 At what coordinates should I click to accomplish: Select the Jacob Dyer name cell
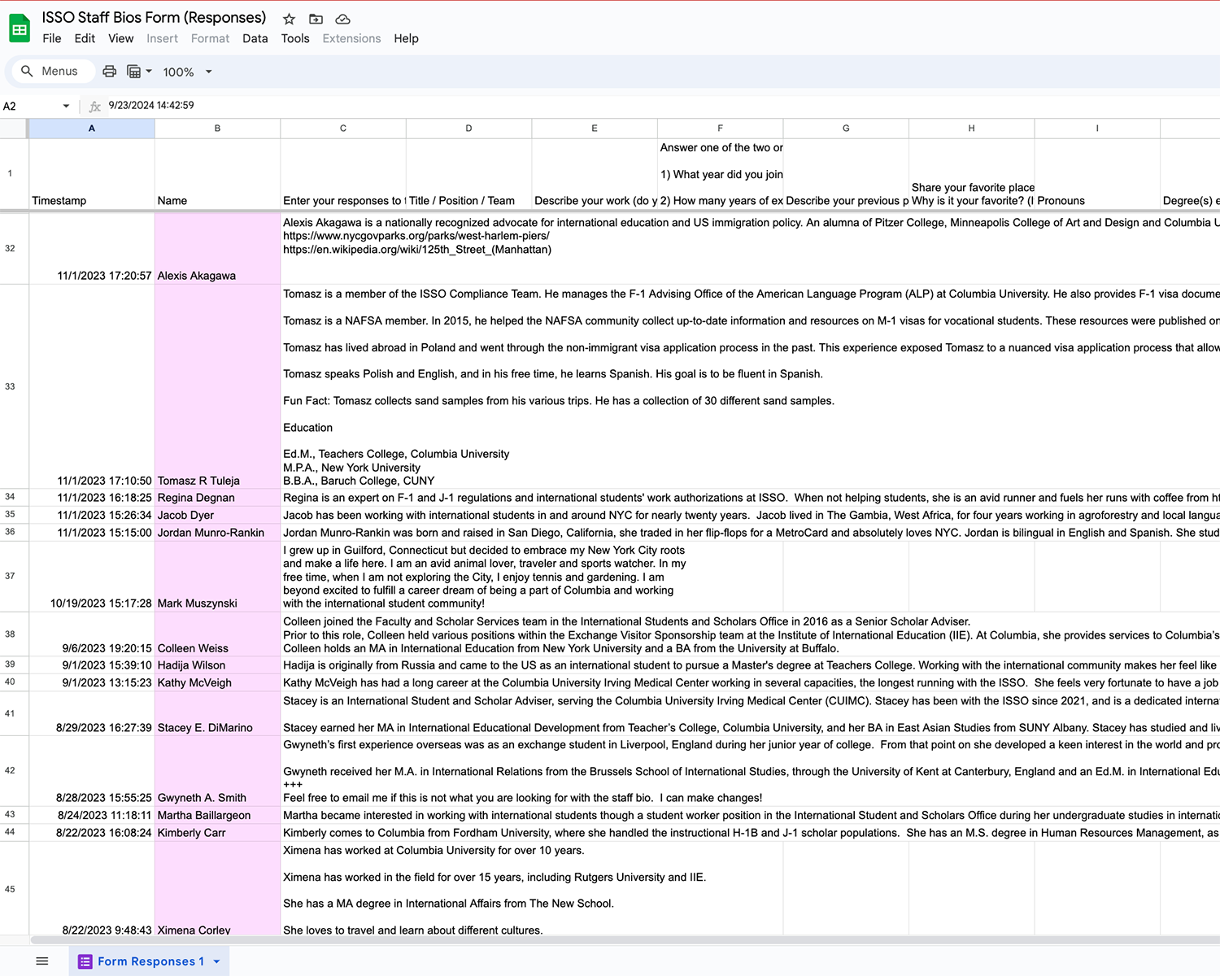217,515
